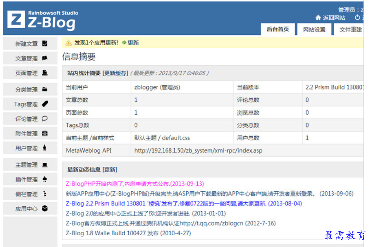369x247 pixels.
Task: Click the home icon beside 返回网站
Action: pos(318,18)
